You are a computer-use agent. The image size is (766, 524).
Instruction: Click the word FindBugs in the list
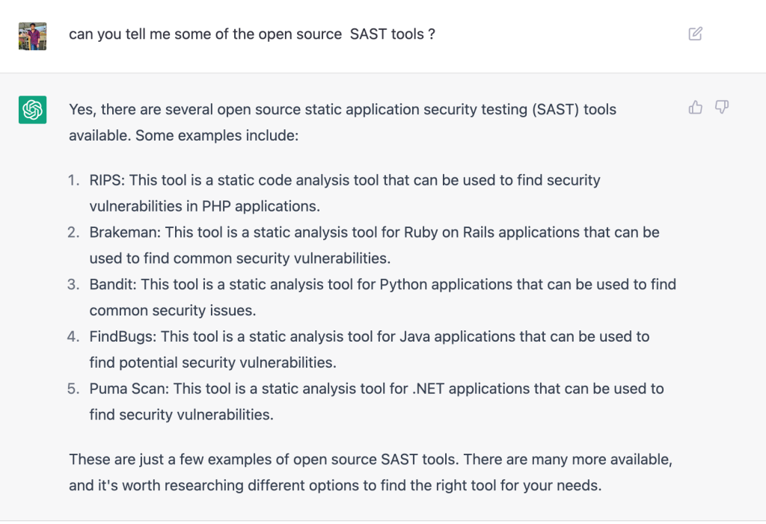click(x=121, y=337)
